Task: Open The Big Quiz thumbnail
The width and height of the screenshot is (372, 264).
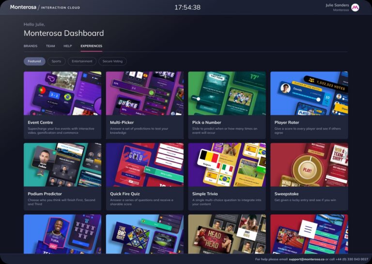Action: 145,234
